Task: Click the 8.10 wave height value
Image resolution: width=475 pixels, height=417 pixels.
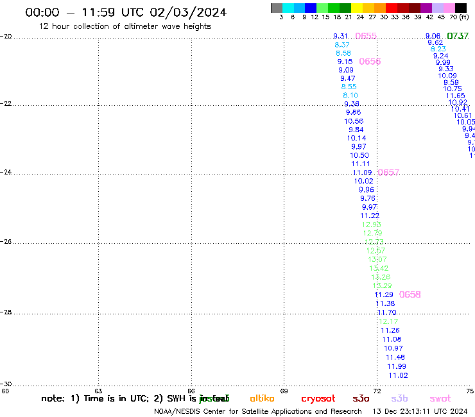Action: [350, 95]
